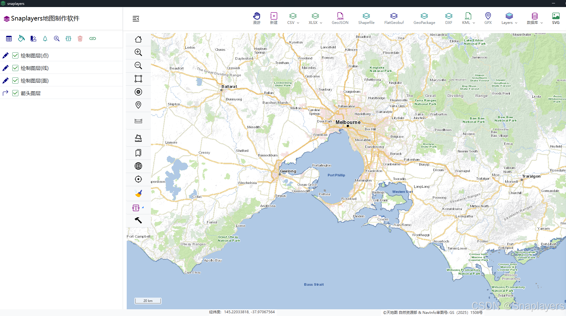Viewport: 566px width, 316px height.
Task: Click the hammer tools icon
Action: [x=138, y=220]
